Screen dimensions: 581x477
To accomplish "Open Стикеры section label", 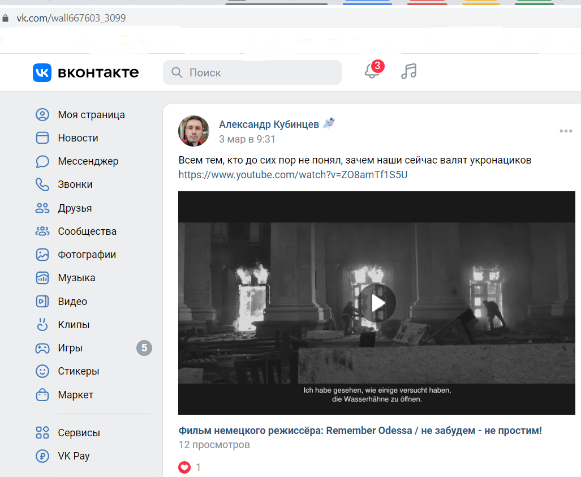I will 78,371.
